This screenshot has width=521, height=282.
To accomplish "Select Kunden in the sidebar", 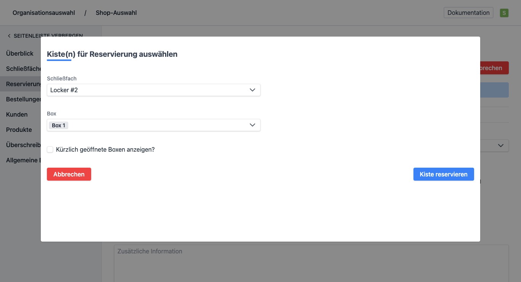I will point(17,115).
